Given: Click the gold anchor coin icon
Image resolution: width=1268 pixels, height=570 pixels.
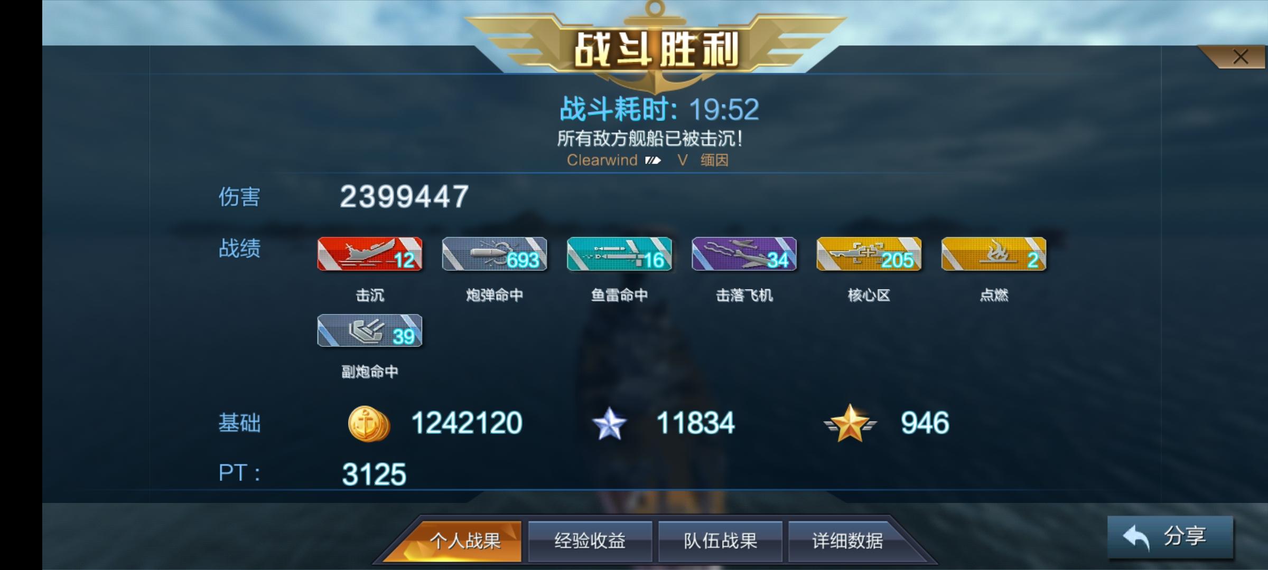Looking at the screenshot, I should pyautogui.click(x=369, y=424).
